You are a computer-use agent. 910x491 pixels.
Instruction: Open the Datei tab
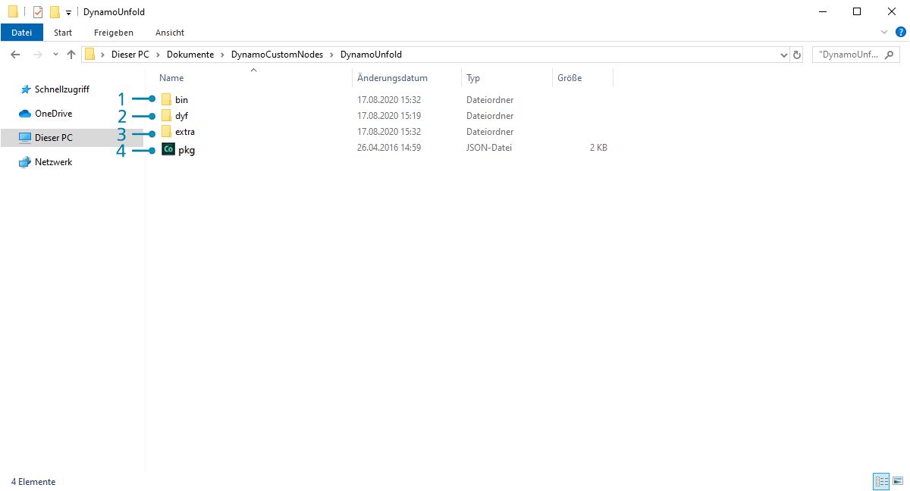[22, 33]
